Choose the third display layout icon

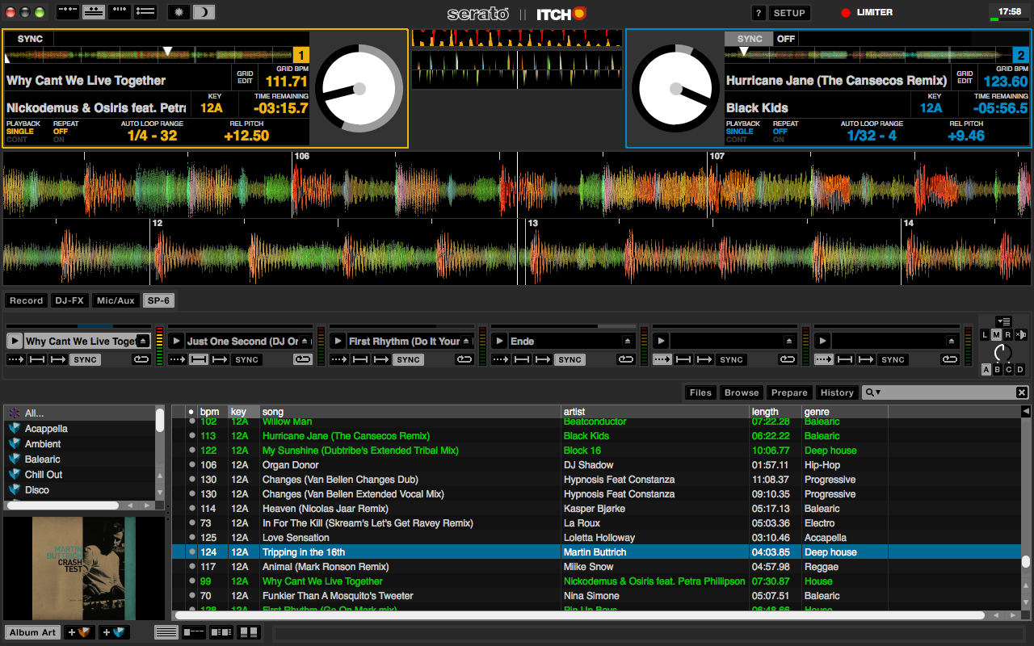click(120, 12)
